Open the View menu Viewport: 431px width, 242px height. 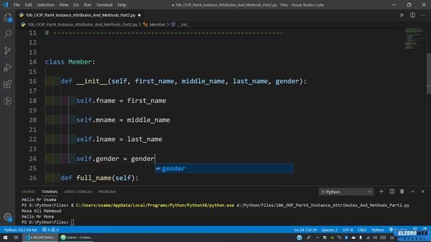click(63, 5)
